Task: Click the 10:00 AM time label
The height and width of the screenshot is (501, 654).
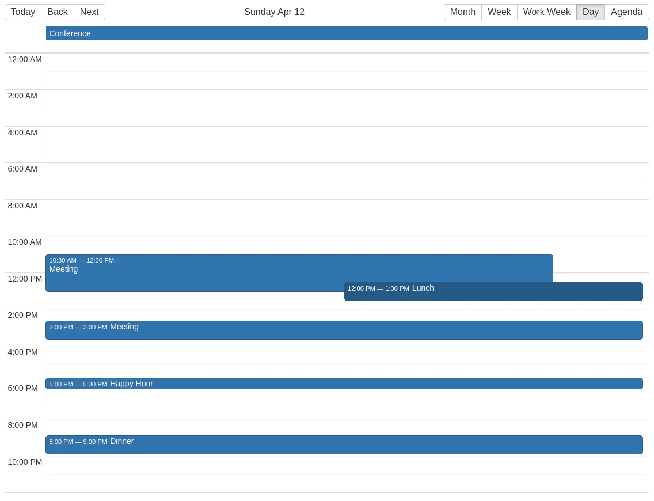Action: pyautogui.click(x=25, y=241)
